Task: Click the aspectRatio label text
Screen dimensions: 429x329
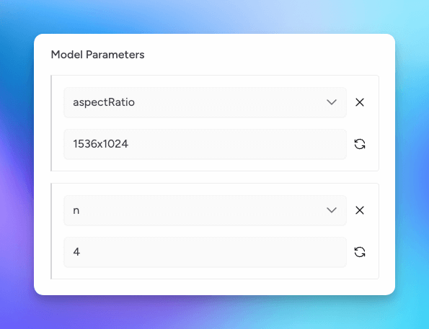Action: pos(104,102)
